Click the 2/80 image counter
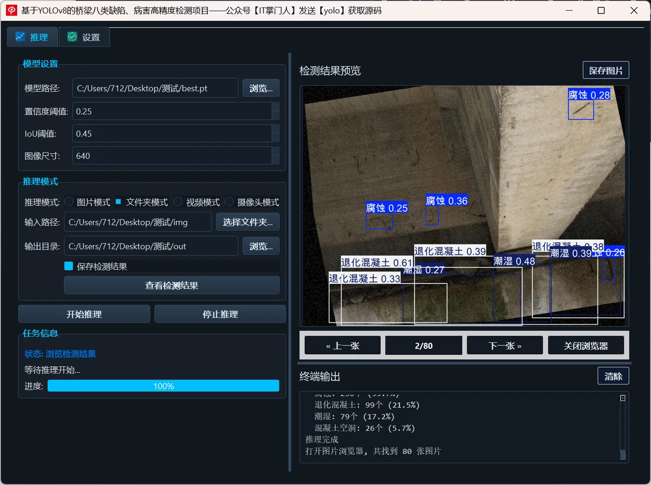Image resolution: width=651 pixels, height=485 pixels. click(x=424, y=346)
